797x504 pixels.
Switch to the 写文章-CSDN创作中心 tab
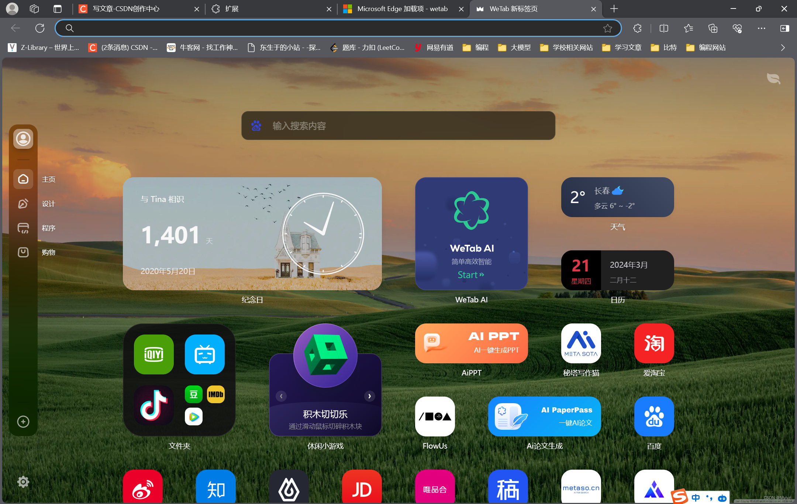point(126,9)
